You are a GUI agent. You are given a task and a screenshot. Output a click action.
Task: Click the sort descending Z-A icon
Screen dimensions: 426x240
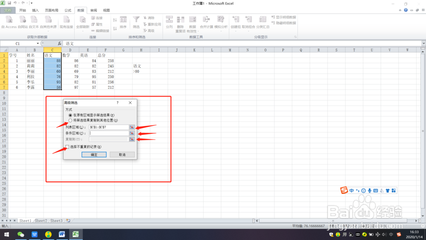[x=115, y=28]
